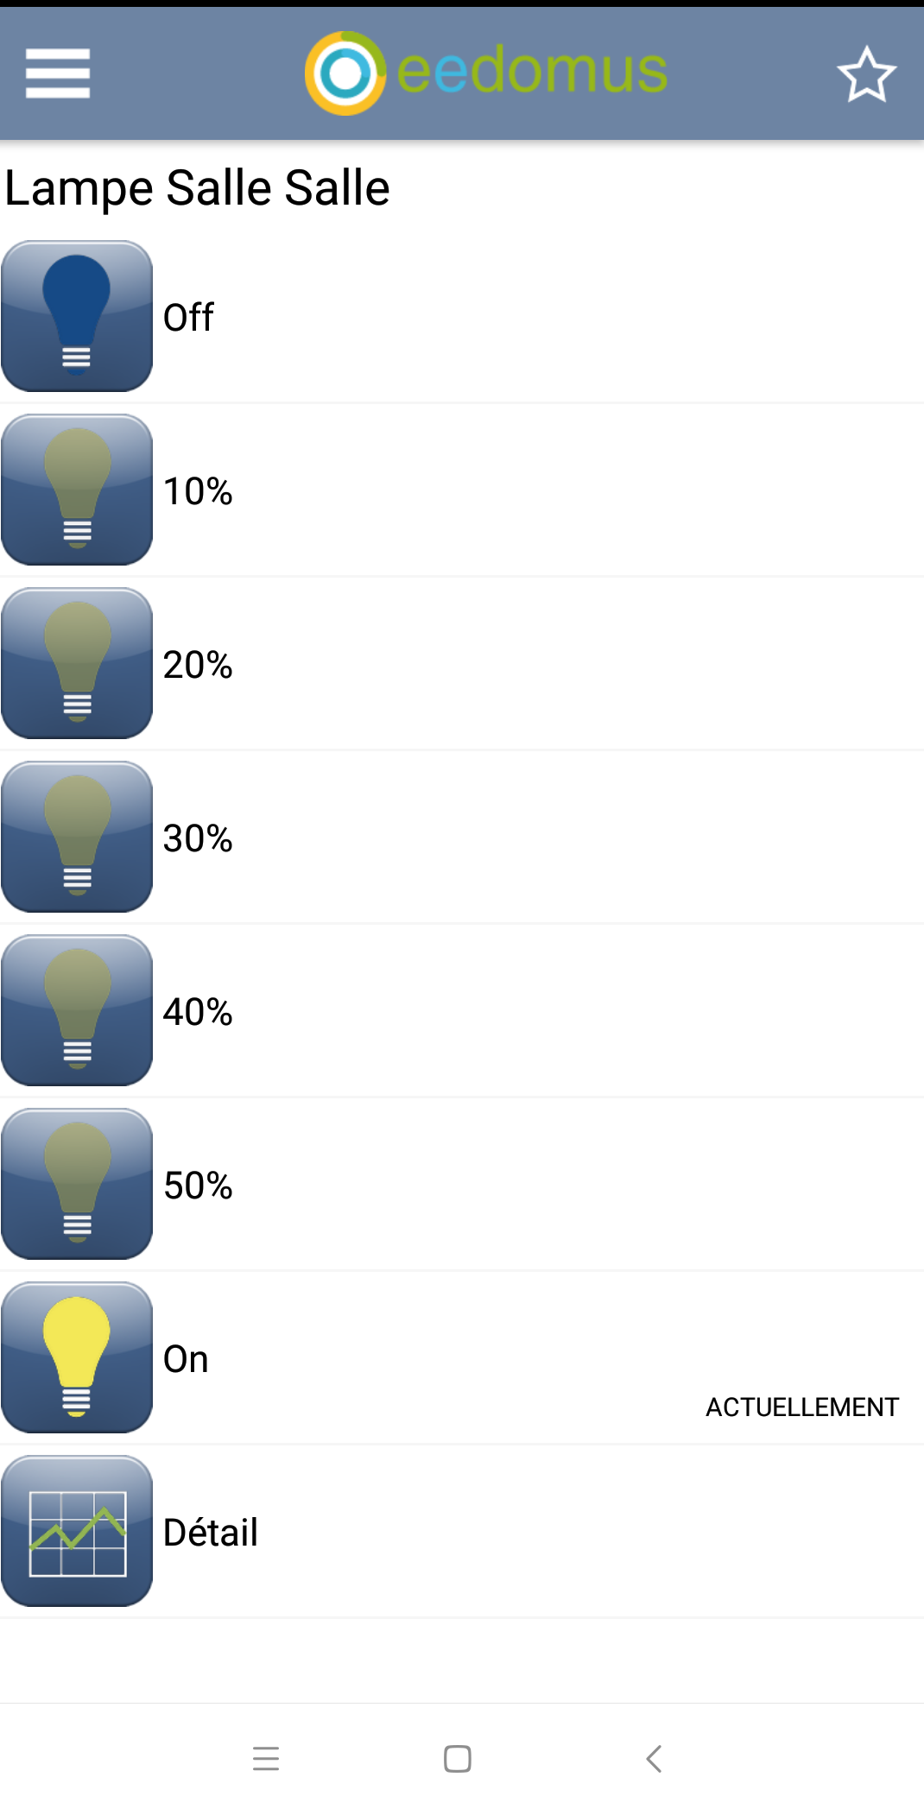Tap the eedomus logo
The image size is (924, 1815).
[x=486, y=73]
